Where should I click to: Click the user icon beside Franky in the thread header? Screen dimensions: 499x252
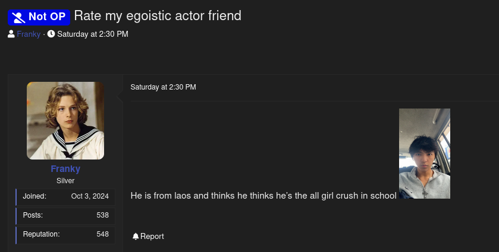point(11,34)
